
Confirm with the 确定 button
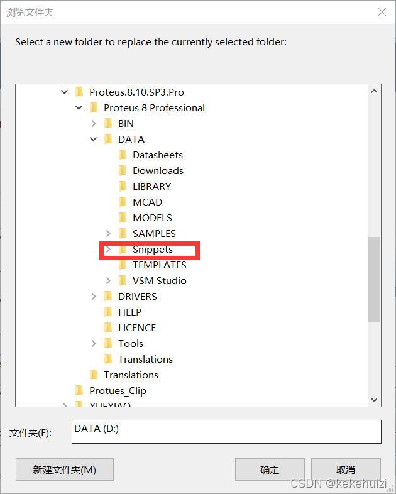coord(270,469)
